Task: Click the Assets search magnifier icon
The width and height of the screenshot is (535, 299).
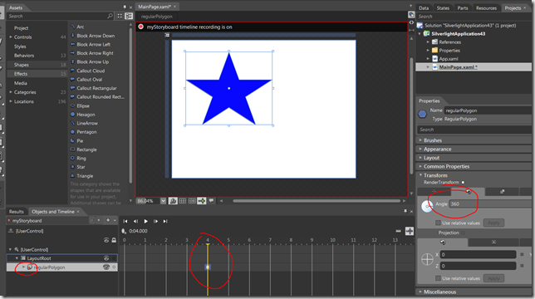Action: click(x=110, y=16)
